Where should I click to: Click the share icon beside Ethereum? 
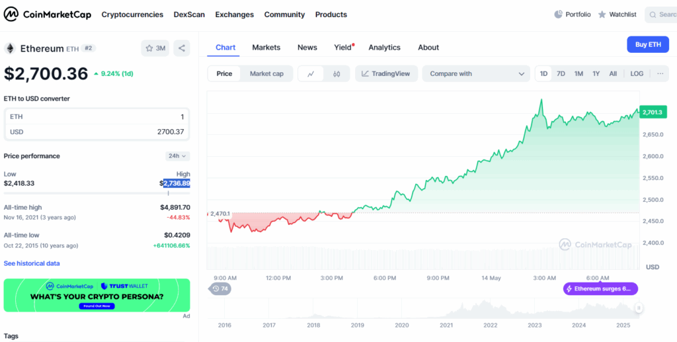pyautogui.click(x=182, y=48)
